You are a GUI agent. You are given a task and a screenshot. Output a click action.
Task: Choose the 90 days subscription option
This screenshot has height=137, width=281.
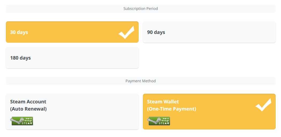(209, 32)
